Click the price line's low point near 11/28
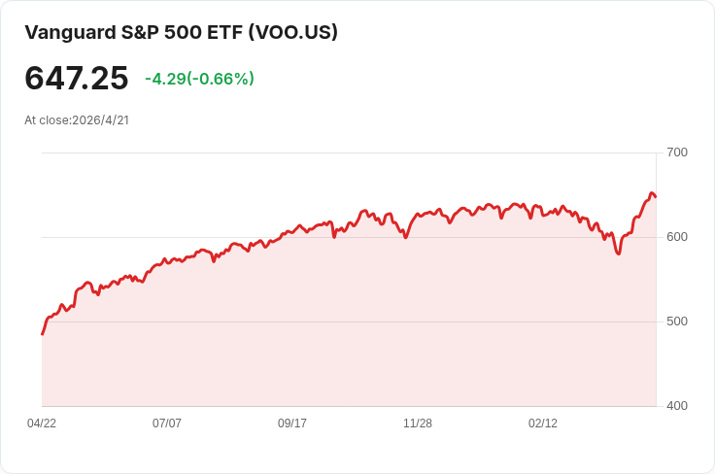 pos(405,237)
